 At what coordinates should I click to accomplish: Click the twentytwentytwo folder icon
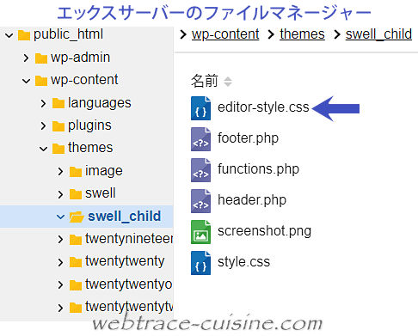point(76,308)
